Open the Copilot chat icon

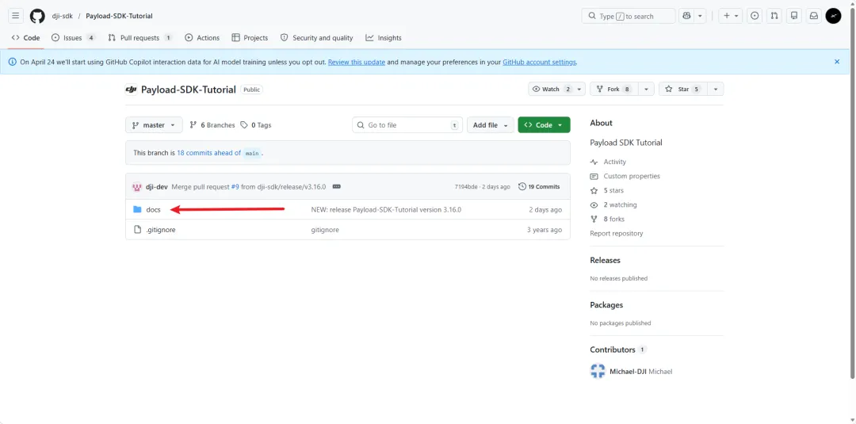686,16
